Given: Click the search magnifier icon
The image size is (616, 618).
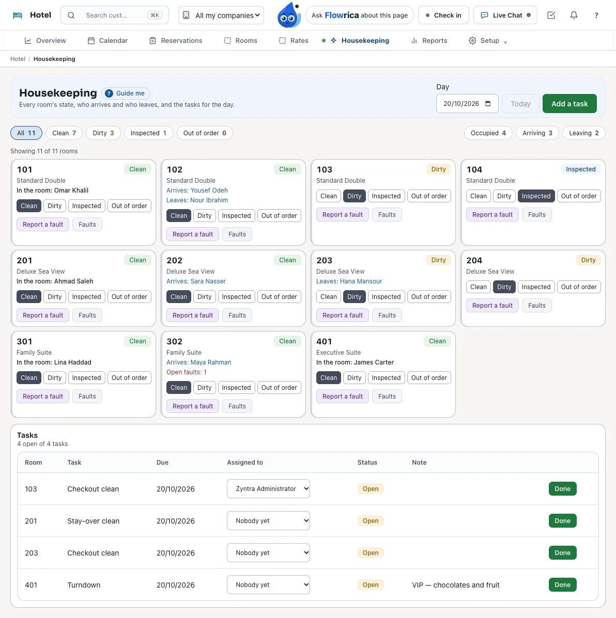Looking at the screenshot, I should (71, 15).
